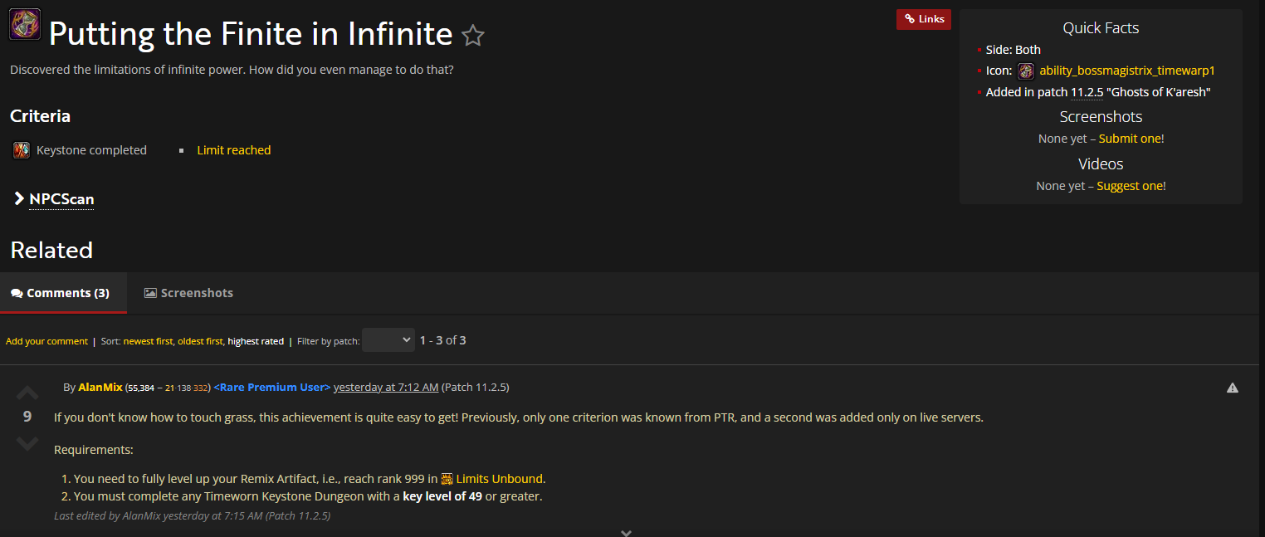This screenshot has width=1265, height=537.
Task: Expand the NPCScan section
Action: point(53,199)
